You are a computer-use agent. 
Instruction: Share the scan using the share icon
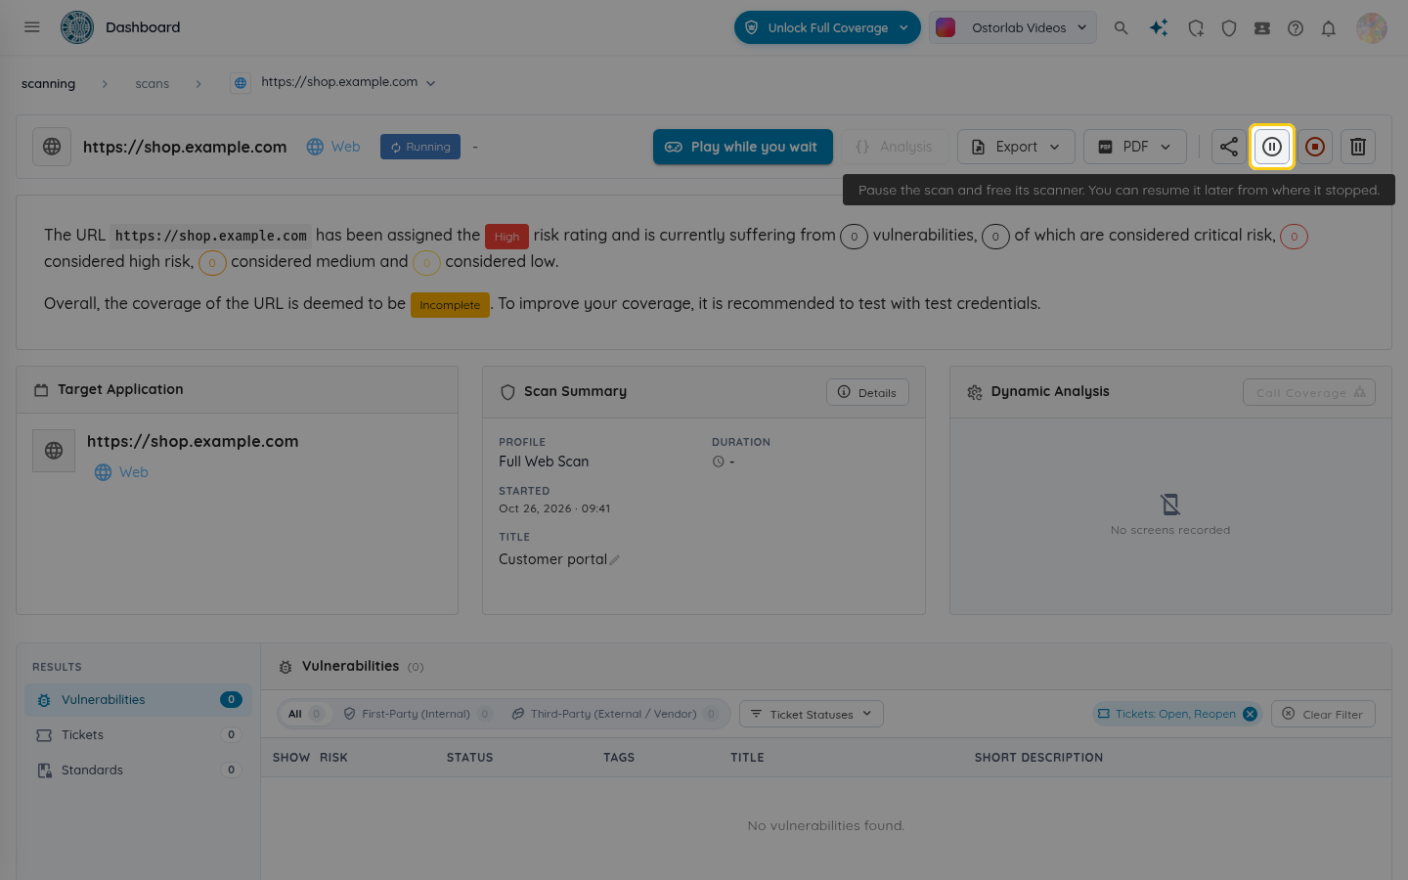pos(1229,147)
